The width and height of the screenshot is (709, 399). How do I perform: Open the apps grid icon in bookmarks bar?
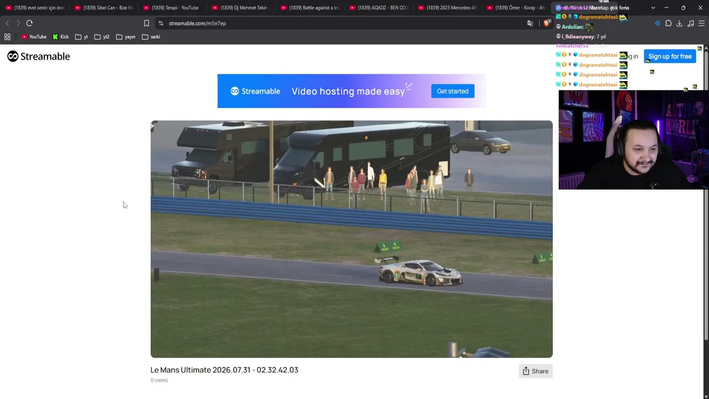point(7,37)
